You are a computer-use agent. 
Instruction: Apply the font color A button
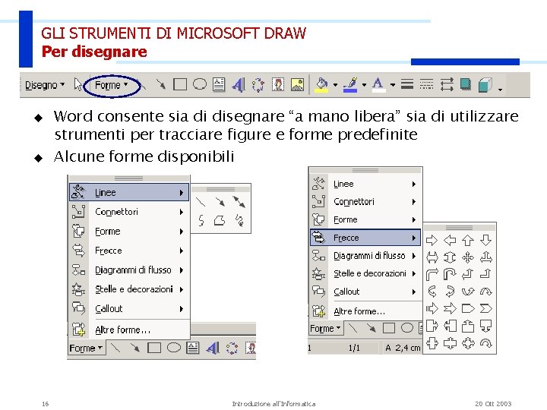378,85
